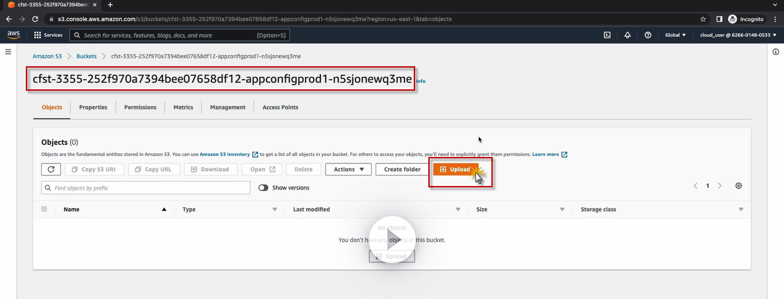This screenshot has height=299, width=784.
Task: Switch to the Access Points tab
Action: (280, 108)
